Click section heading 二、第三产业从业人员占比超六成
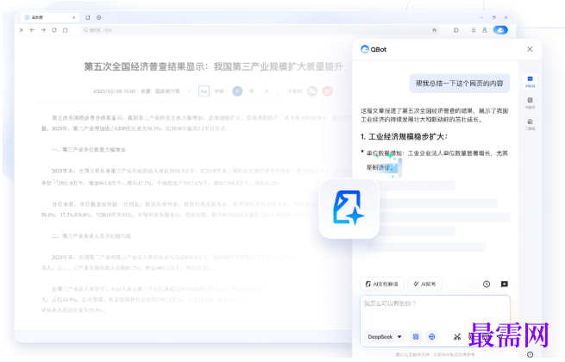The height and width of the screenshot is (362, 565). pyautogui.click(x=91, y=236)
